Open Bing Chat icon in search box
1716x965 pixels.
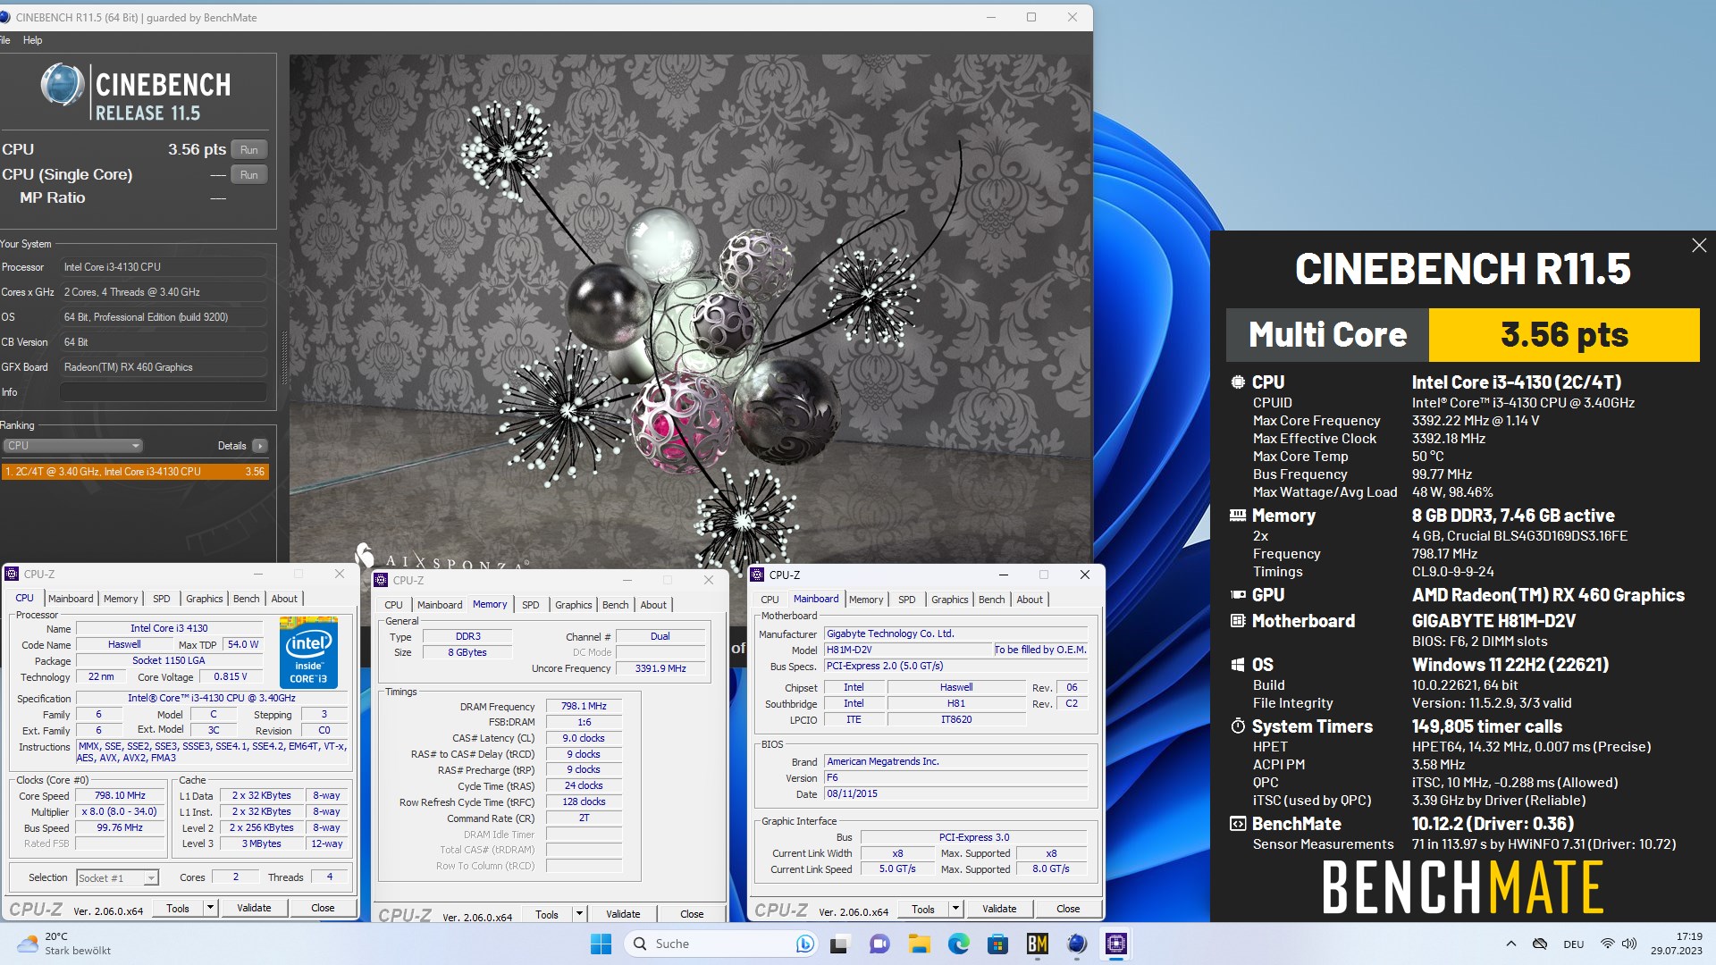click(x=804, y=944)
